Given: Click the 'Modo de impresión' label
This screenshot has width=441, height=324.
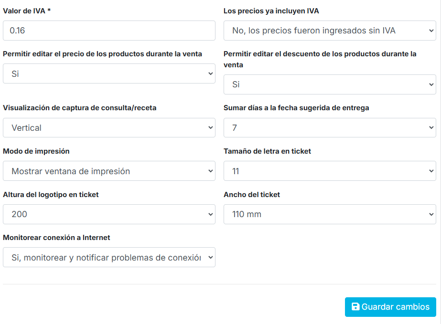Looking at the screenshot, I should [36, 151].
